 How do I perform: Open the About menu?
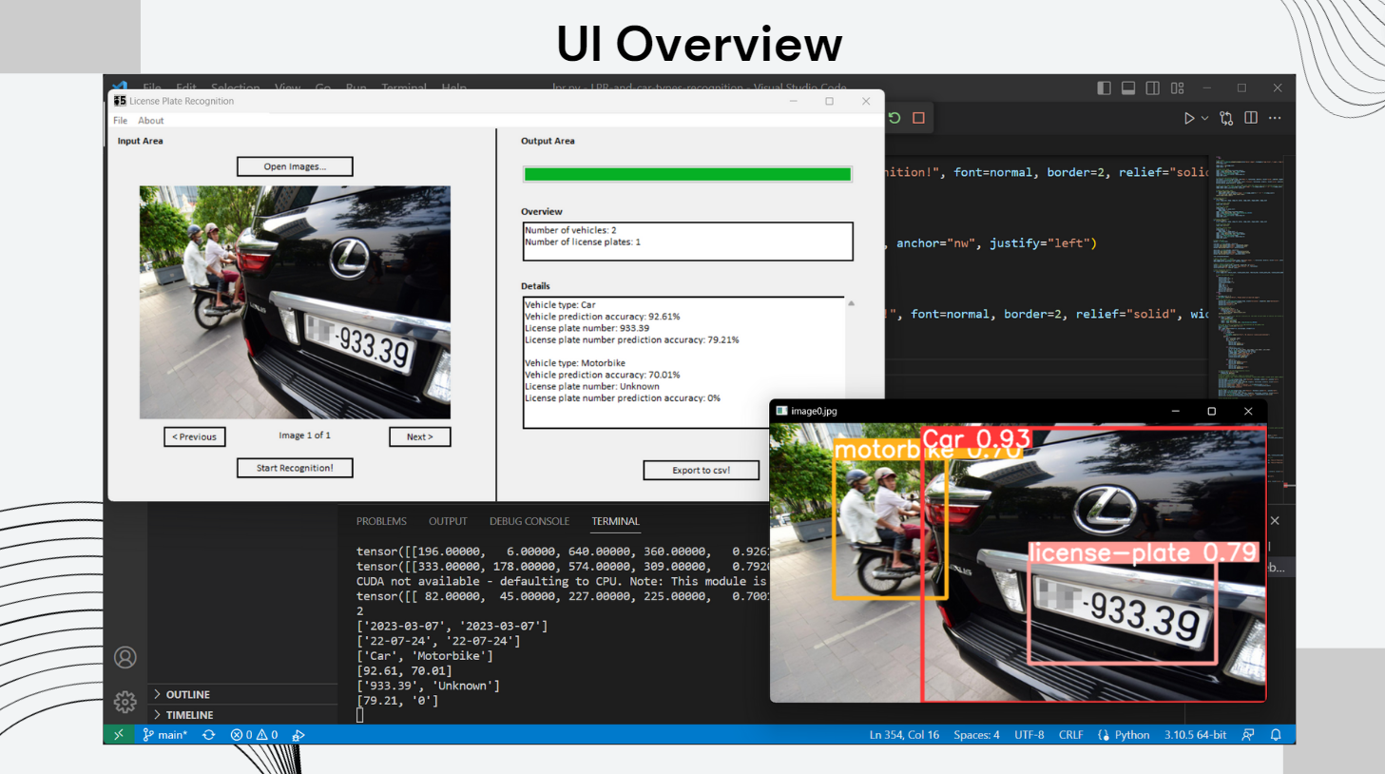tap(150, 120)
